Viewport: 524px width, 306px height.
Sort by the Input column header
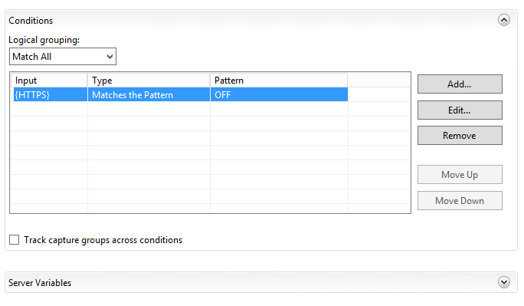click(49, 81)
